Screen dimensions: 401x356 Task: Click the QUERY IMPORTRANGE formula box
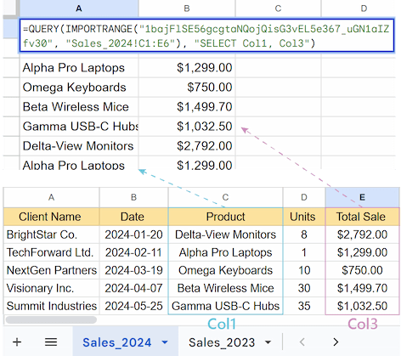pos(206,36)
